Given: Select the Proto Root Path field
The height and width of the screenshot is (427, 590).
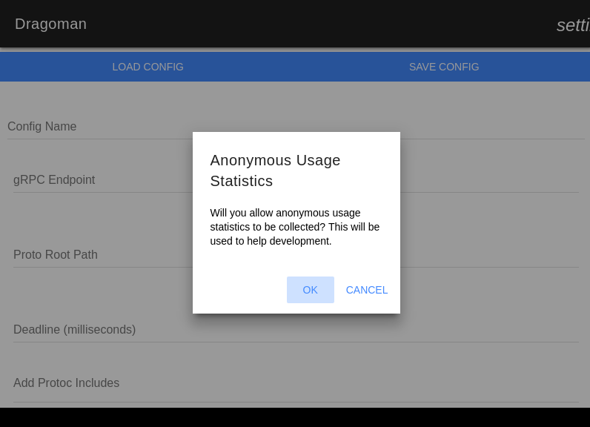Looking at the screenshot, I should coord(296,255).
